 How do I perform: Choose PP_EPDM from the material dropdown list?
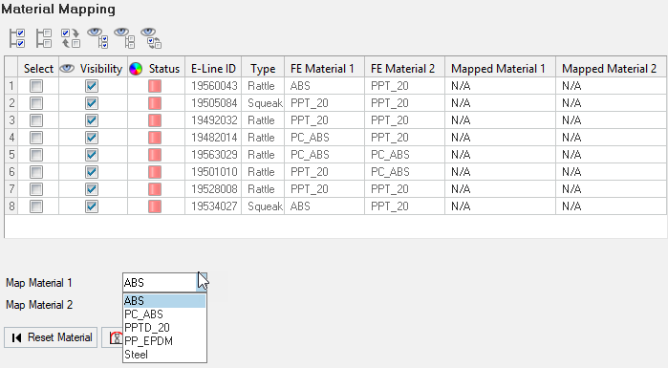click(164, 341)
